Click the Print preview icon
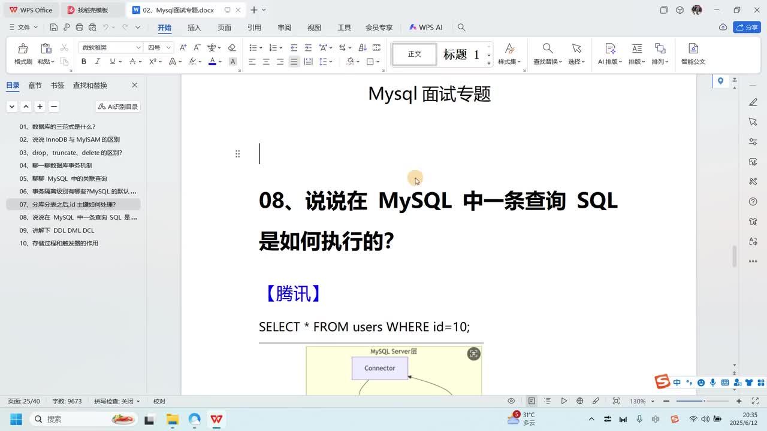 coord(92,28)
